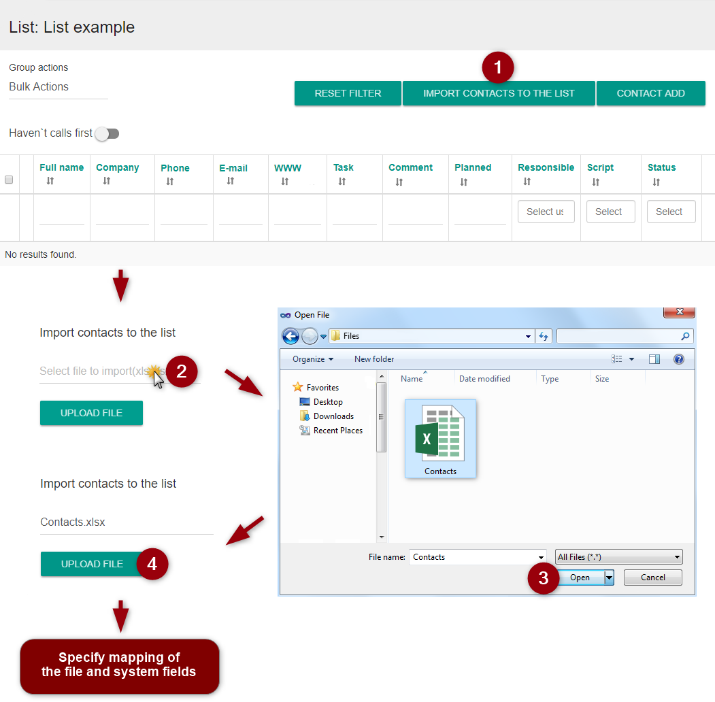This screenshot has width=715, height=702.
Task: Click Import Contacts to the List button
Action: pos(499,93)
